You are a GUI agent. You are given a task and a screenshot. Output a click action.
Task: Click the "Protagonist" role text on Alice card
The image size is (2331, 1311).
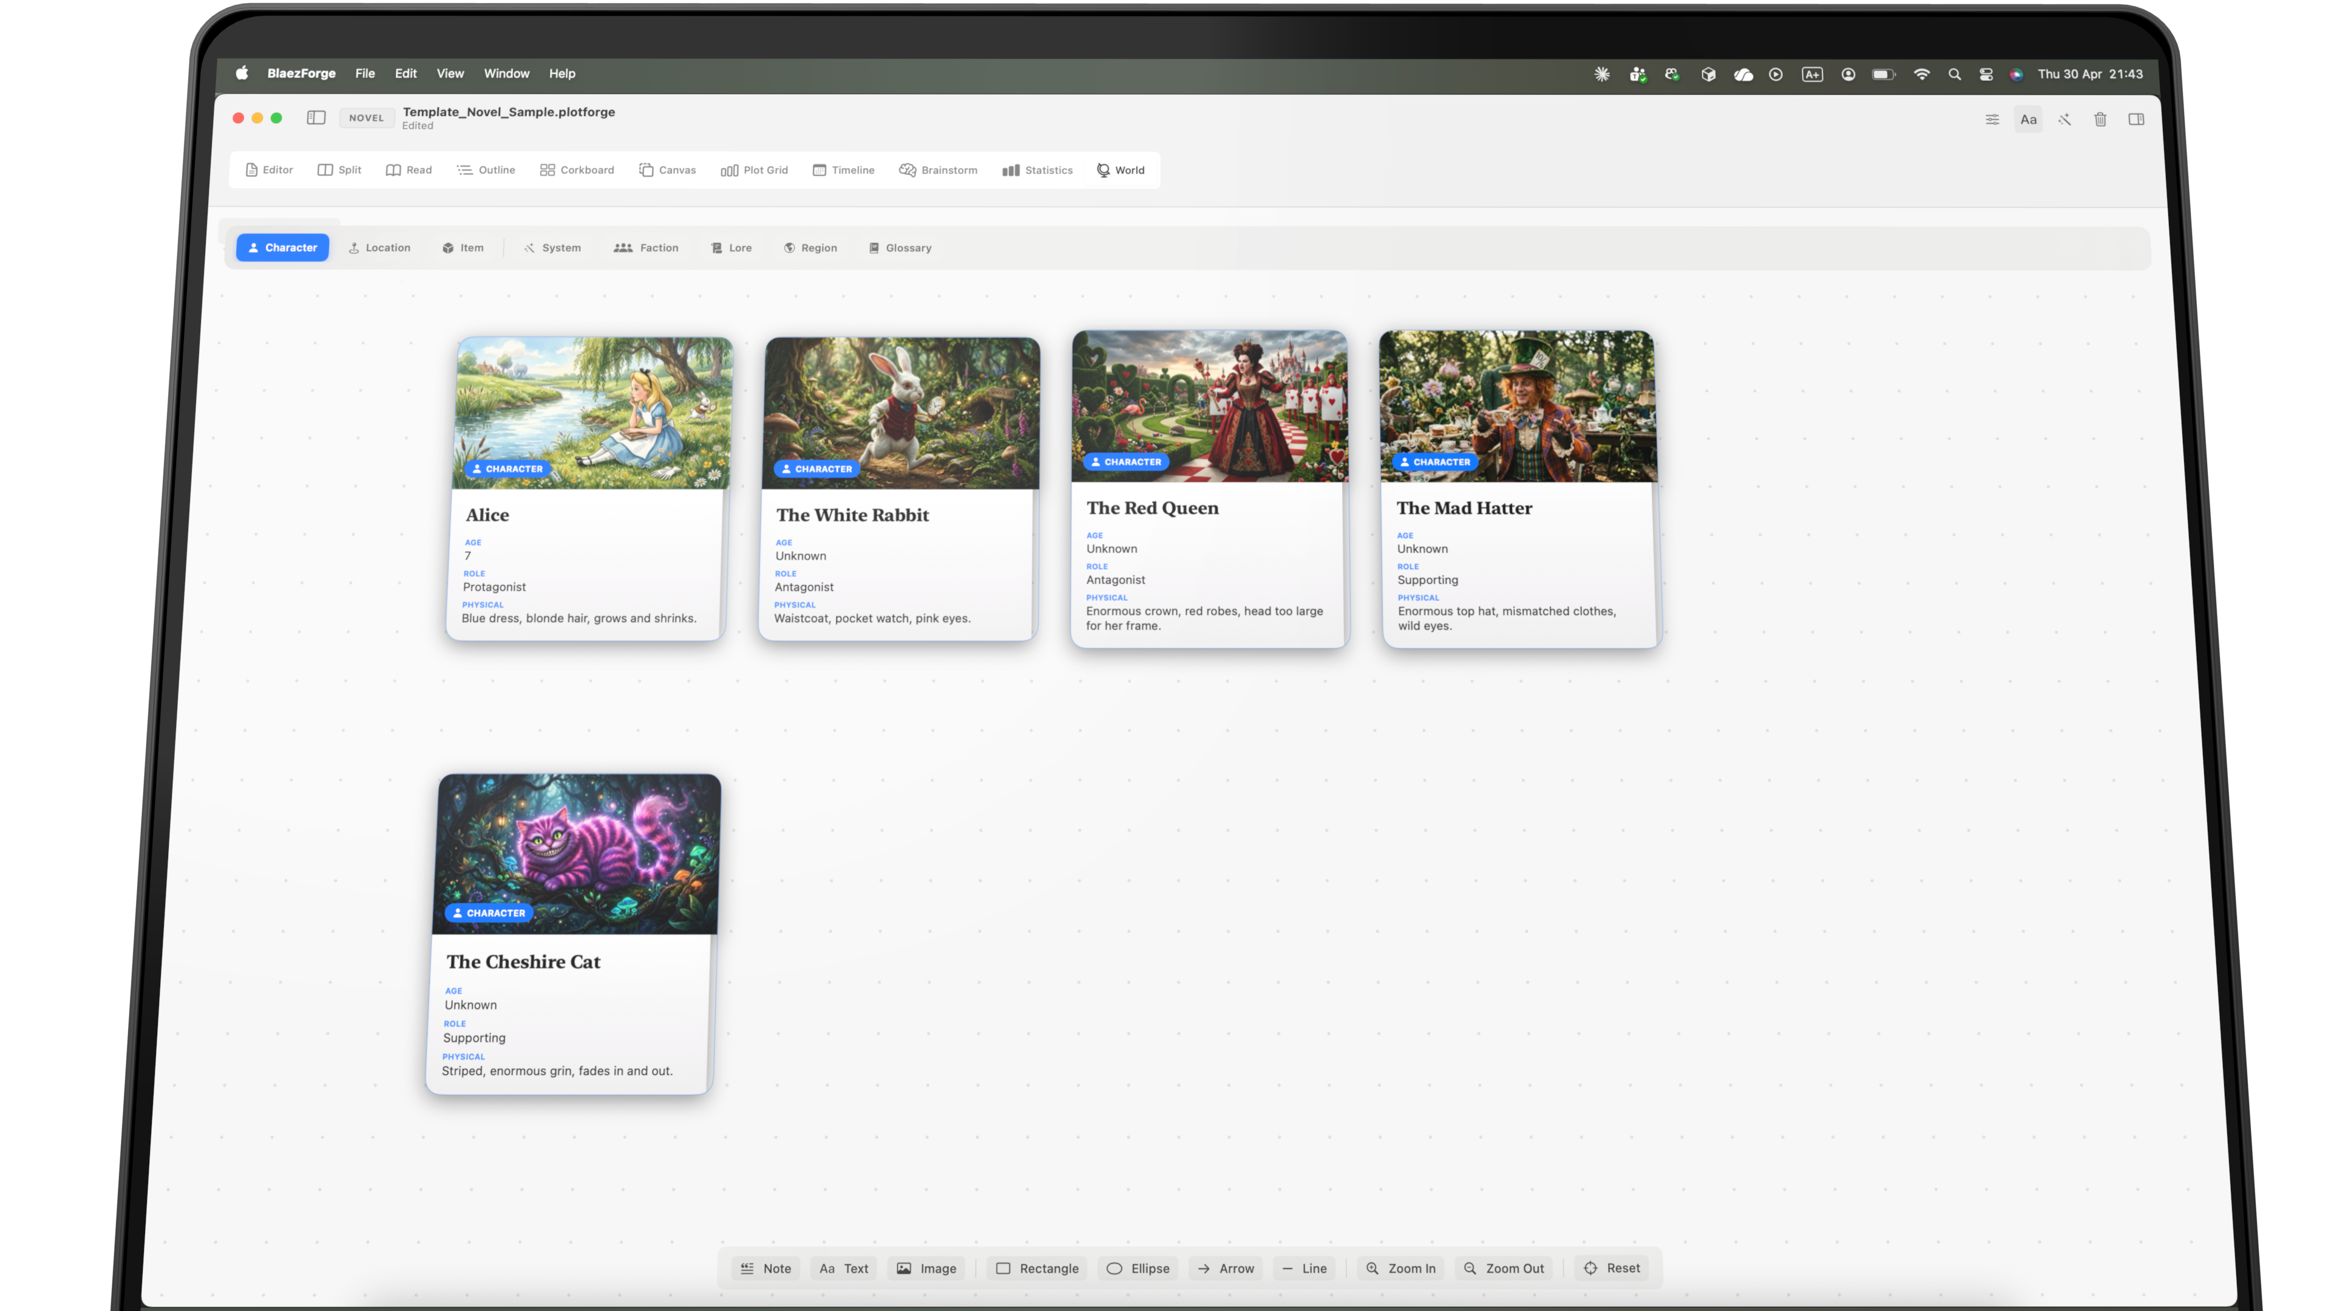(x=494, y=587)
